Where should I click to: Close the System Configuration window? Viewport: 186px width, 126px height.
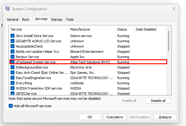coord(174,9)
